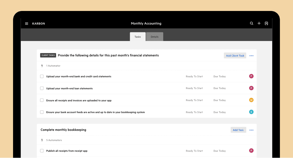Open the hamburger menu next to KARBON

(27, 24)
